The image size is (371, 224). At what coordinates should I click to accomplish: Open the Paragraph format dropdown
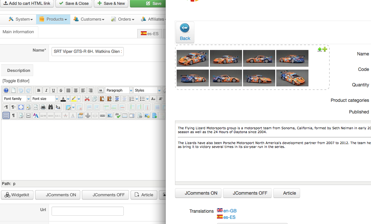[x=119, y=90]
